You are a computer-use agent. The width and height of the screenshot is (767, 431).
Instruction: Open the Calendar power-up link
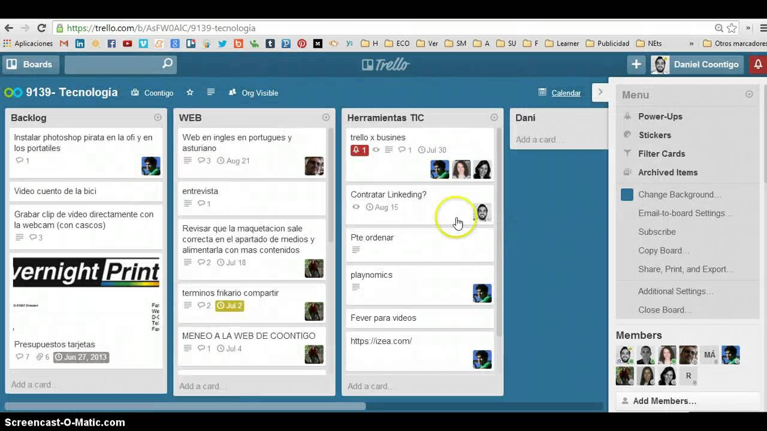(560, 93)
